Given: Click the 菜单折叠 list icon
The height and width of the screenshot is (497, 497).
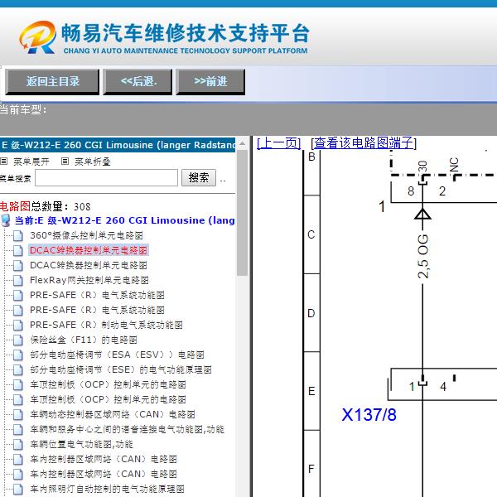Looking at the screenshot, I should coord(65,162).
